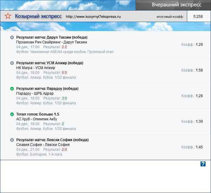Open the blue question mark help icon

(x=203, y=164)
